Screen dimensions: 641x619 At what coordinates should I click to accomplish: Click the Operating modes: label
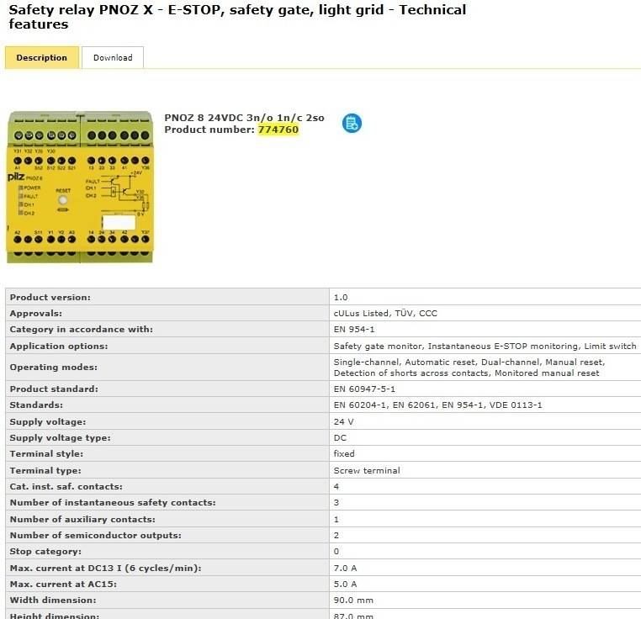[54, 368]
